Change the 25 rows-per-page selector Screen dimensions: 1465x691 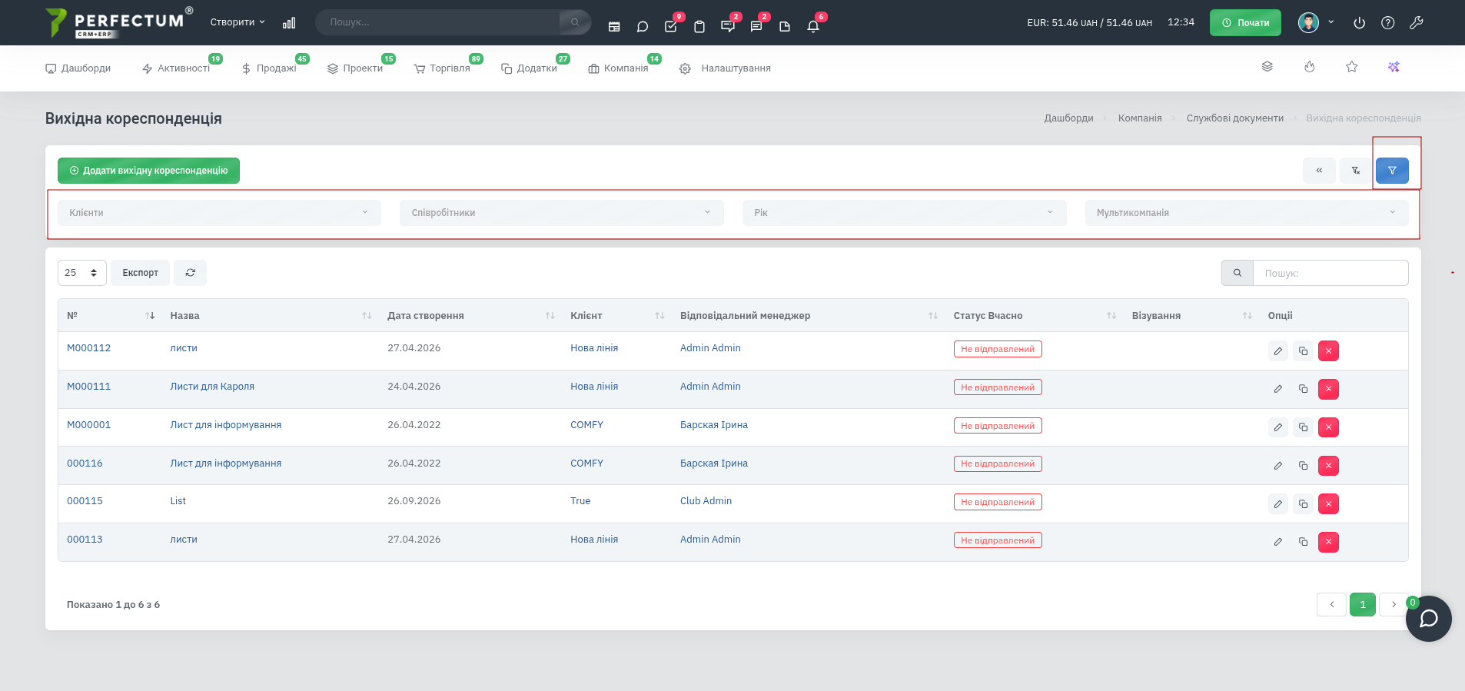(82, 273)
